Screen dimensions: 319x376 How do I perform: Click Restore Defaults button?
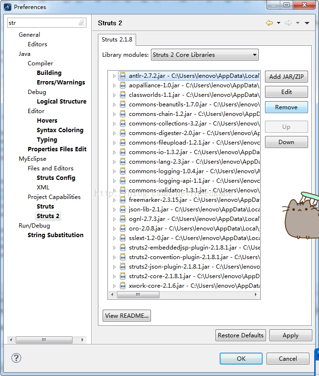point(241,335)
